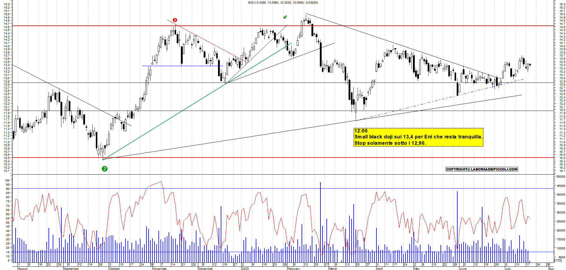Click 'Stop solamente sotto i 12,90.' text
The height and width of the screenshot is (270, 566).
(390, 143)
